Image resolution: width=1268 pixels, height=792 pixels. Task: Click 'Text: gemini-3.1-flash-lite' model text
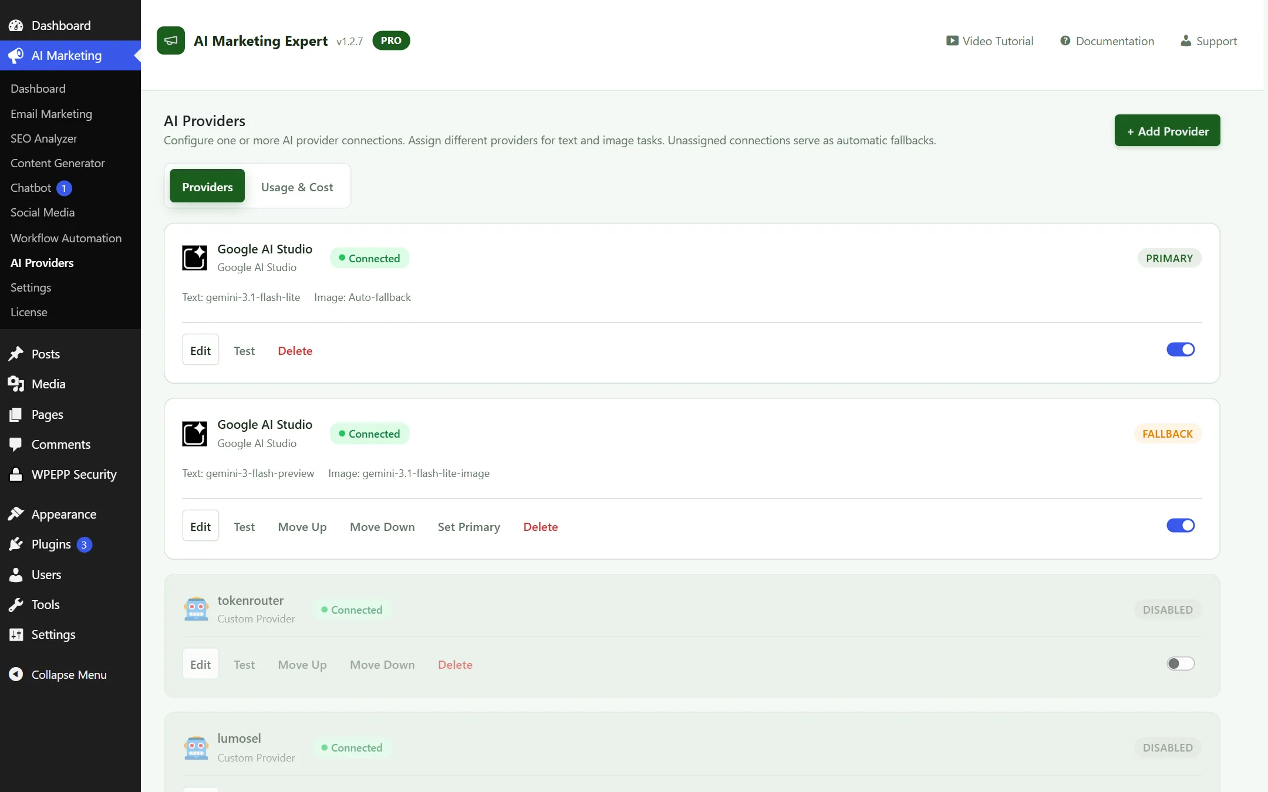241,297
